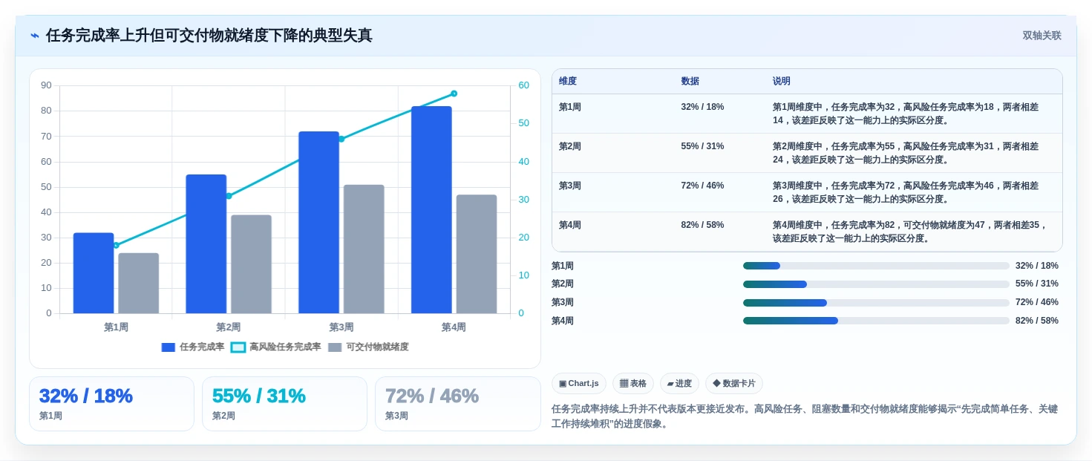The image size is (1092, 461).
Task: Open the 55% / 31% 第2周 data card
Action: (x=284, y=404)
